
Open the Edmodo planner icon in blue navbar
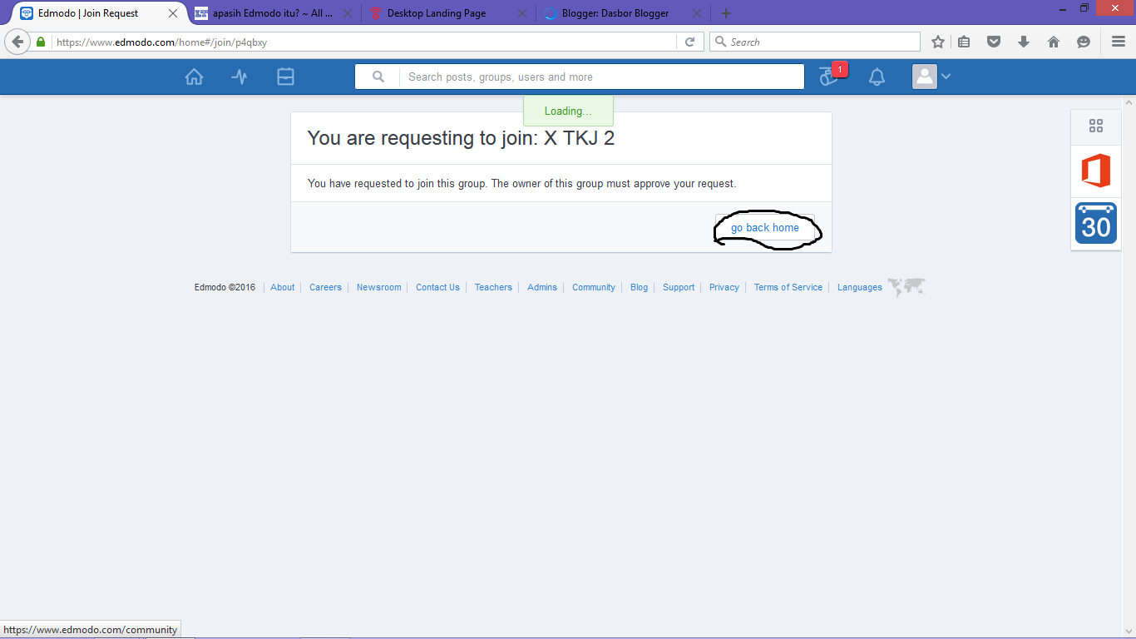click(x=285, y=77)
